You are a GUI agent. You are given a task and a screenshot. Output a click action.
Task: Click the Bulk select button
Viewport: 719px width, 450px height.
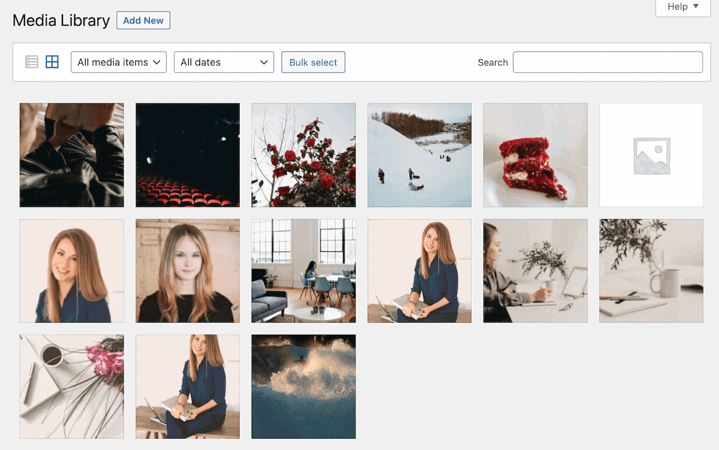[313, 62]
